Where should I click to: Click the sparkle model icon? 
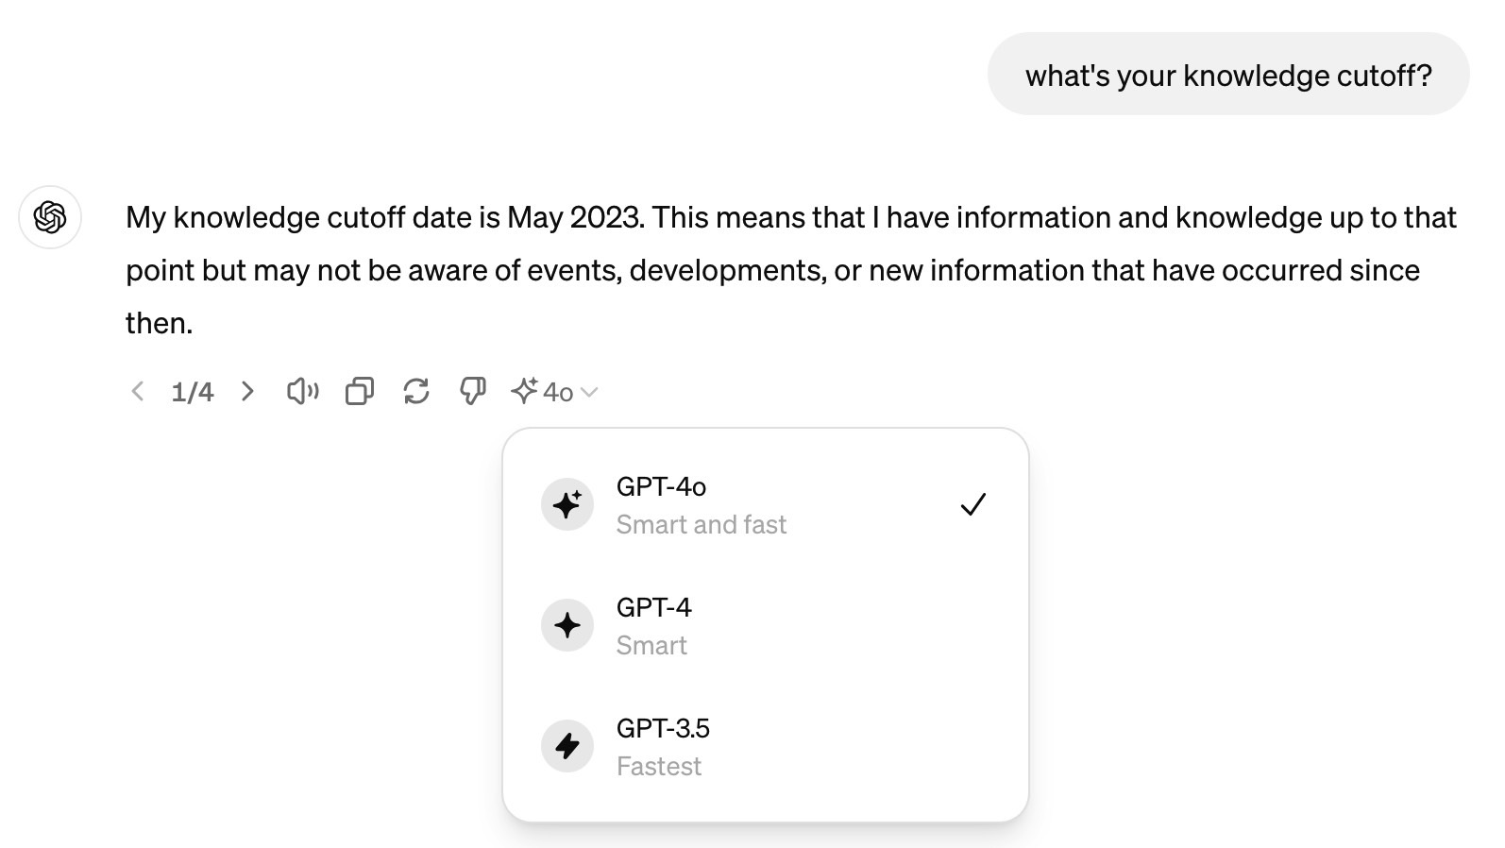click(524, 390)
